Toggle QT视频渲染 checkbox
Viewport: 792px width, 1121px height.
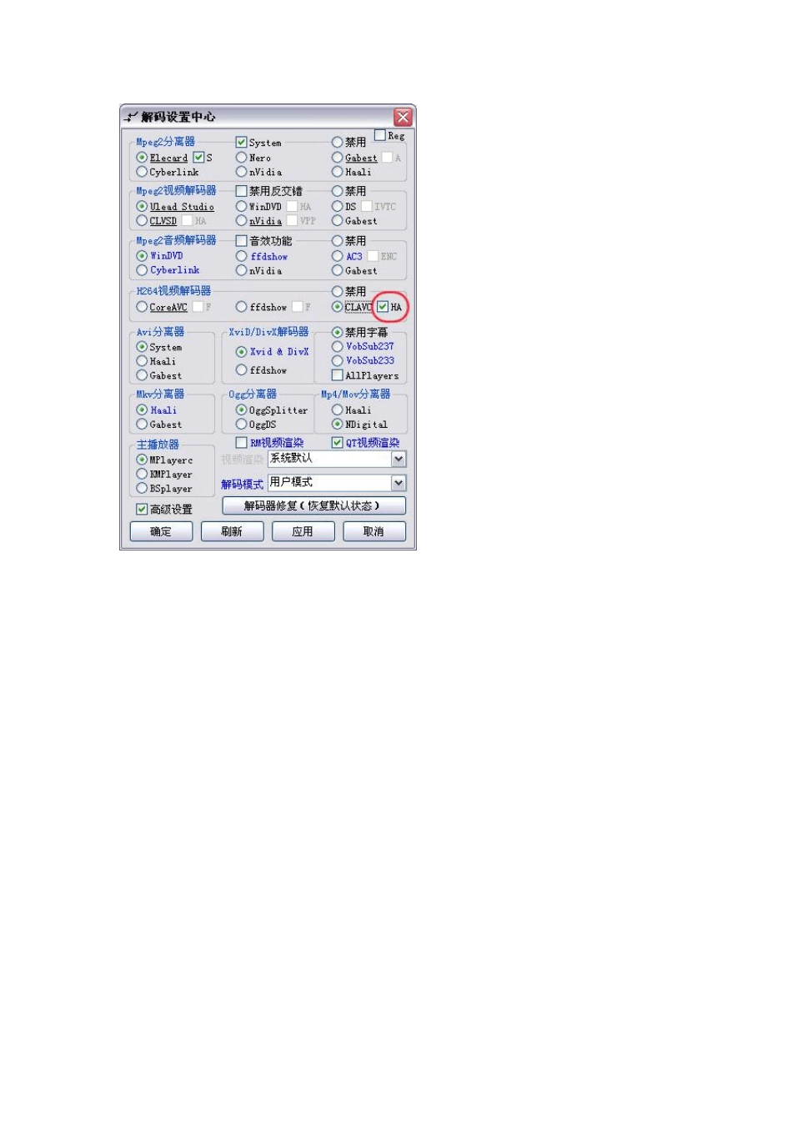pyautogui.click(x=337, y=443)
